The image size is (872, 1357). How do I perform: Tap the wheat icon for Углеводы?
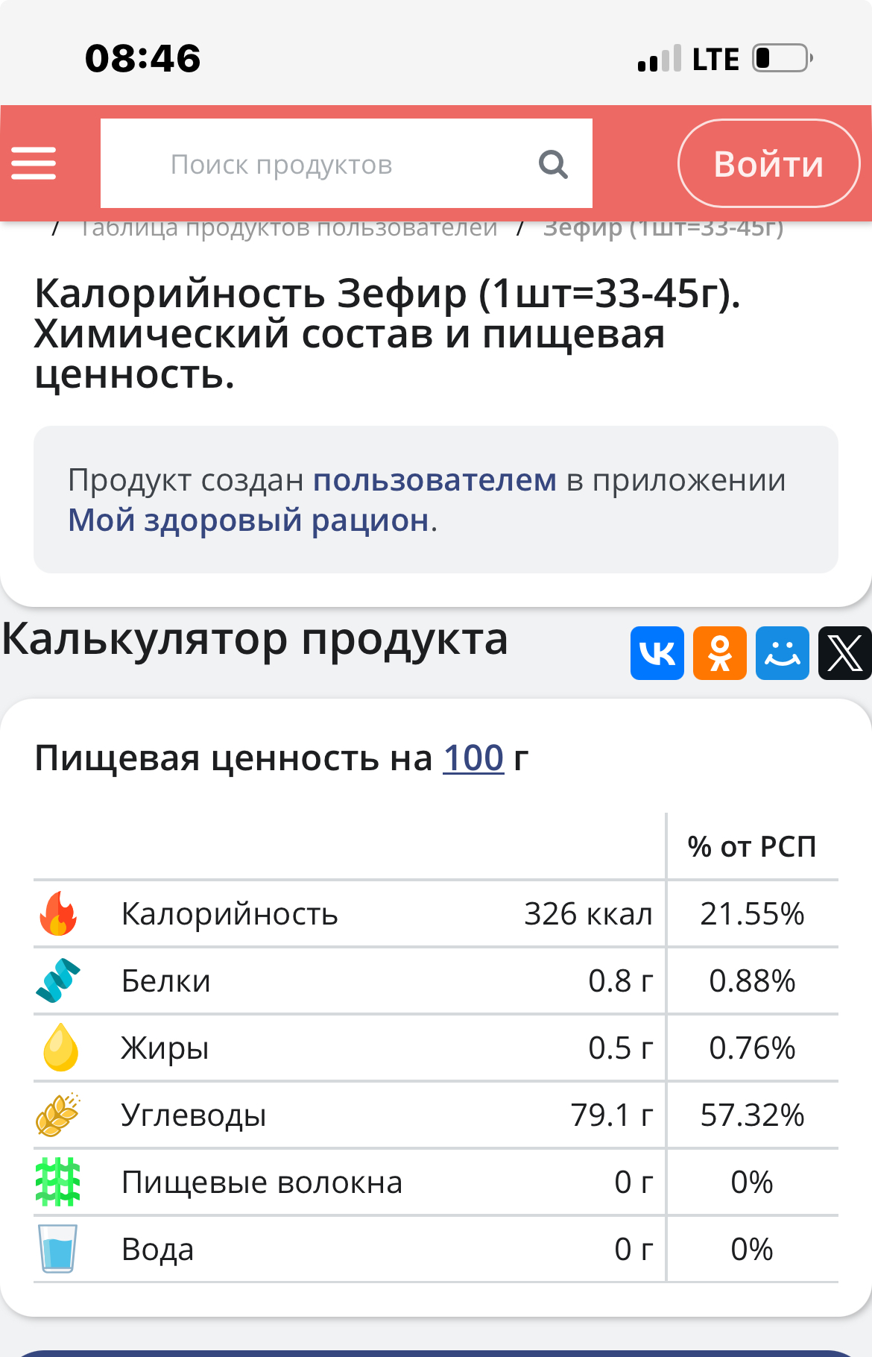pyautogui.click(x=58, y=1115)
